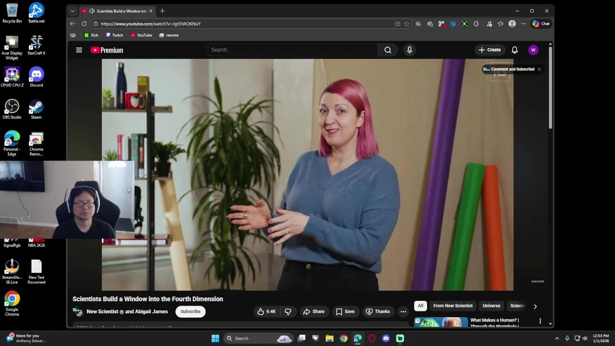Open Edge favorites list icon

pos(501,24)
